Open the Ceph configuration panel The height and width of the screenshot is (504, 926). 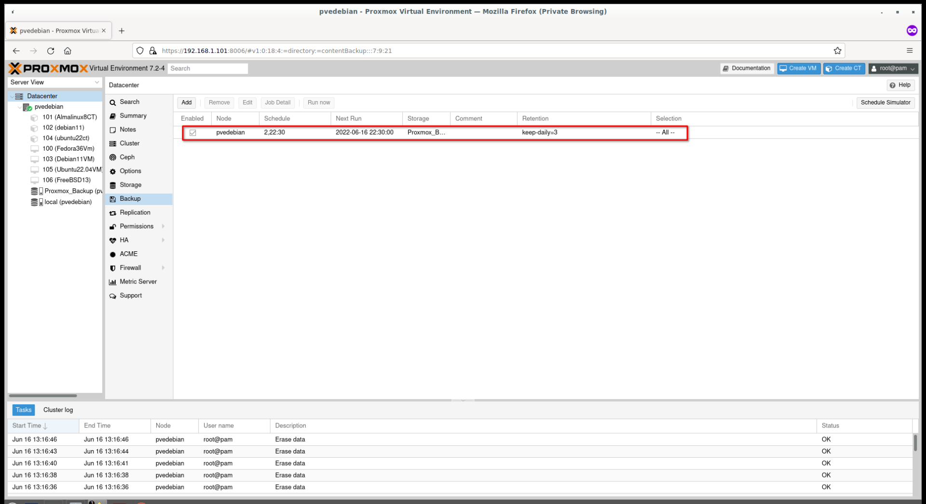(126, 157)
